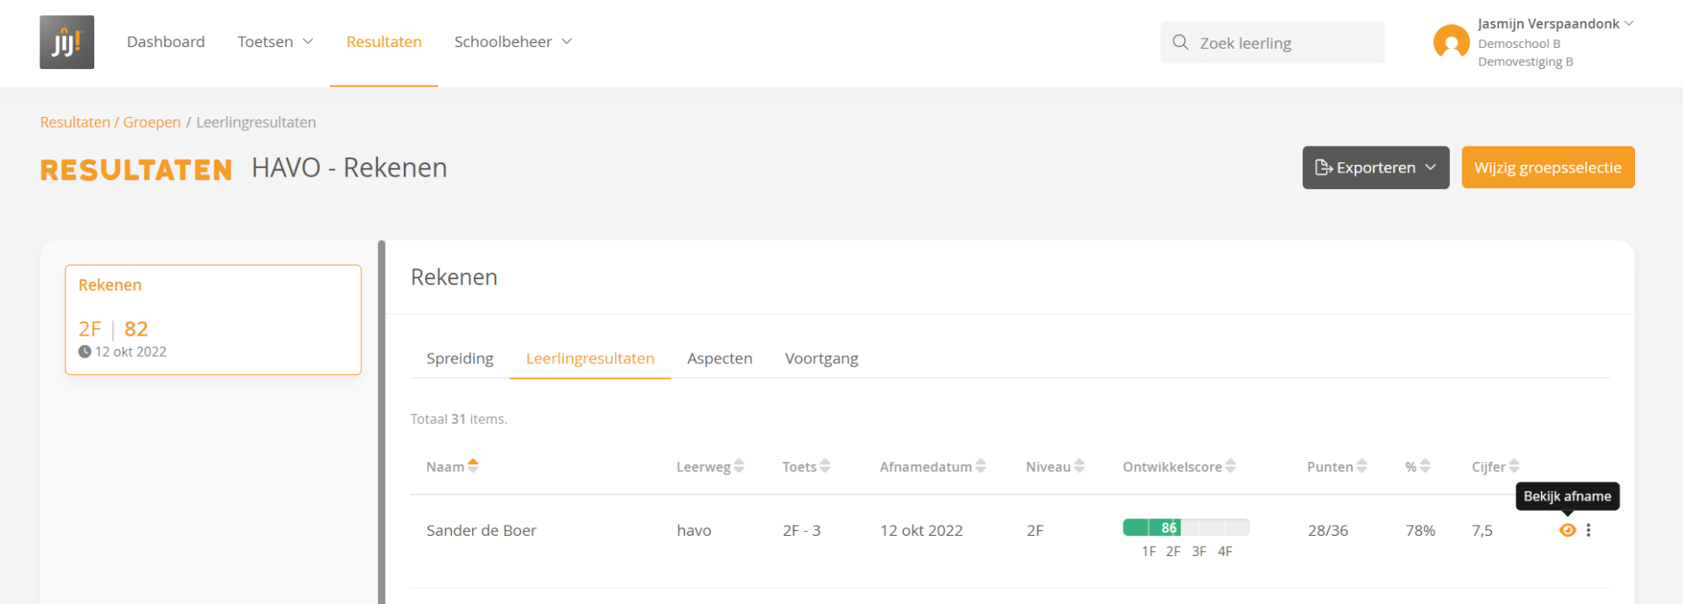Switch to the Voortgang tab

pyautogui.click(x=821, y=358)
